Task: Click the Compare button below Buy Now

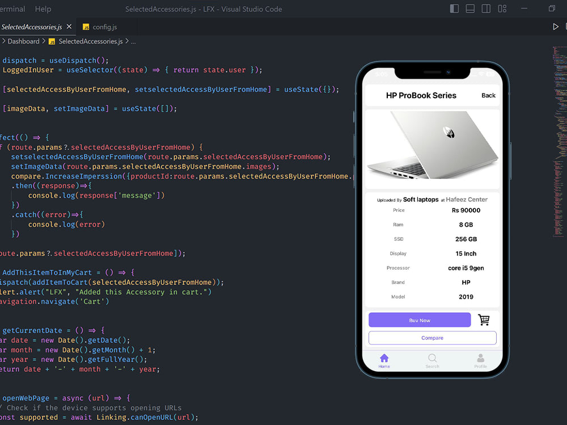Action: click(x=432, y=337)
